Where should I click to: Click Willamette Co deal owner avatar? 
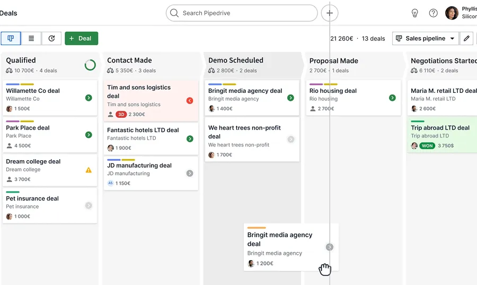point(10,109)
